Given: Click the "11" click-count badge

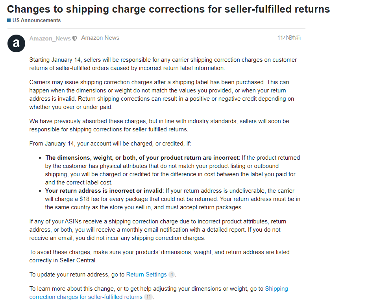Looking at the screenshot, I should pyautogui.click(x=148, y=297).
